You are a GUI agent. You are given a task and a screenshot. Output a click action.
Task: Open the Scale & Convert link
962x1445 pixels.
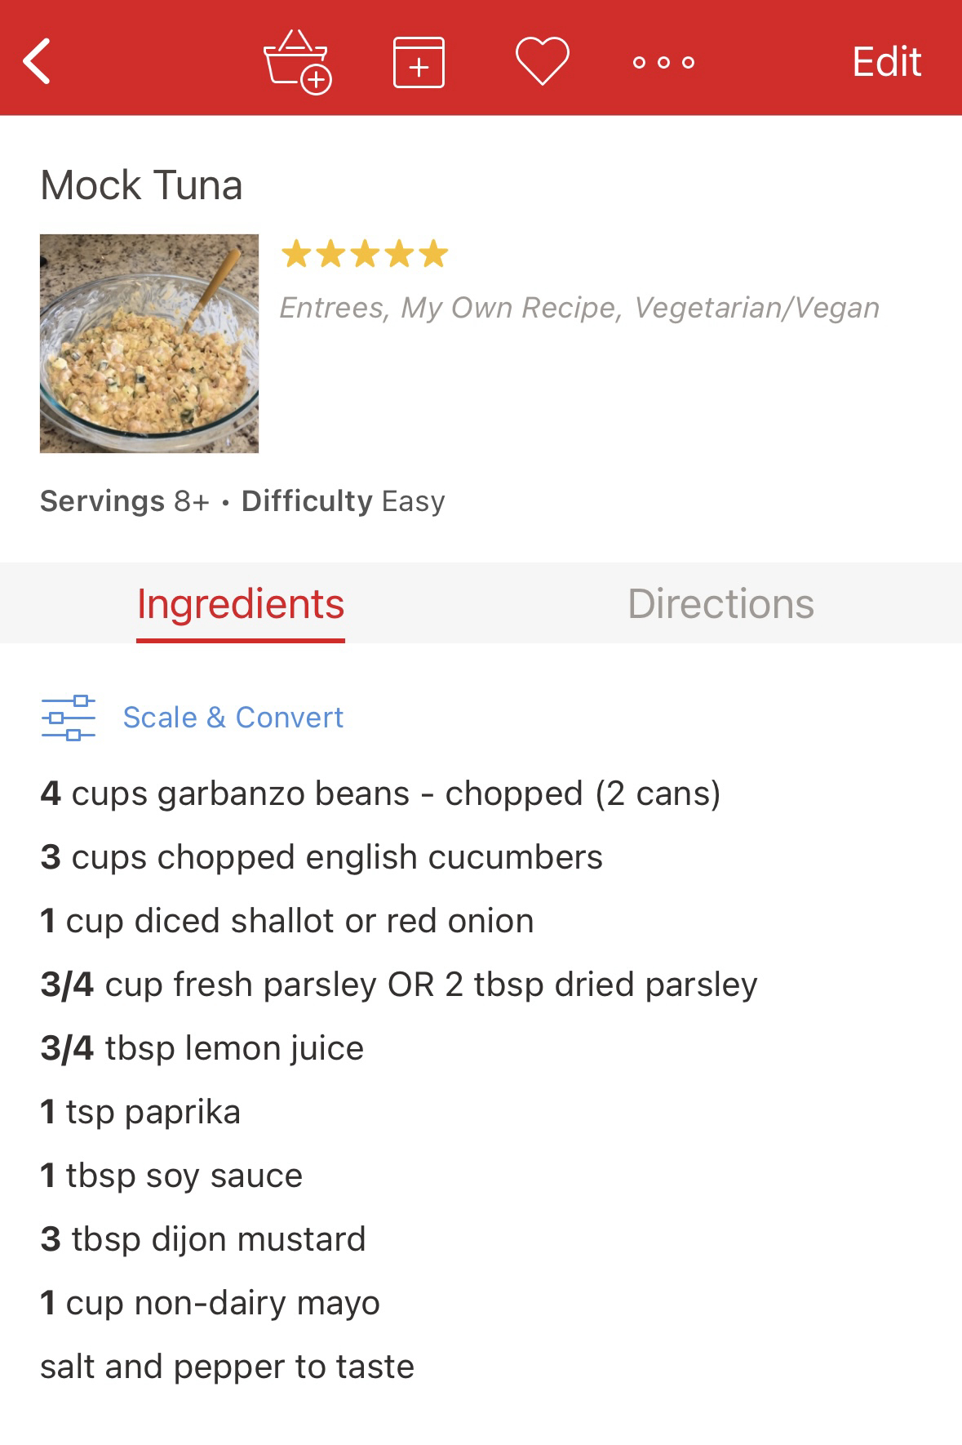pos(233,718)
